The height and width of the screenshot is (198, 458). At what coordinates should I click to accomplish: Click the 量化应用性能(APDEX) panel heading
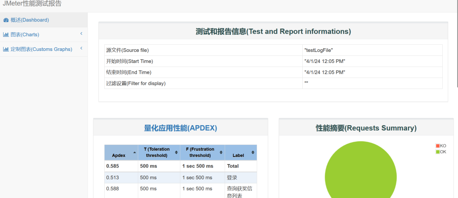click(180, 128)
